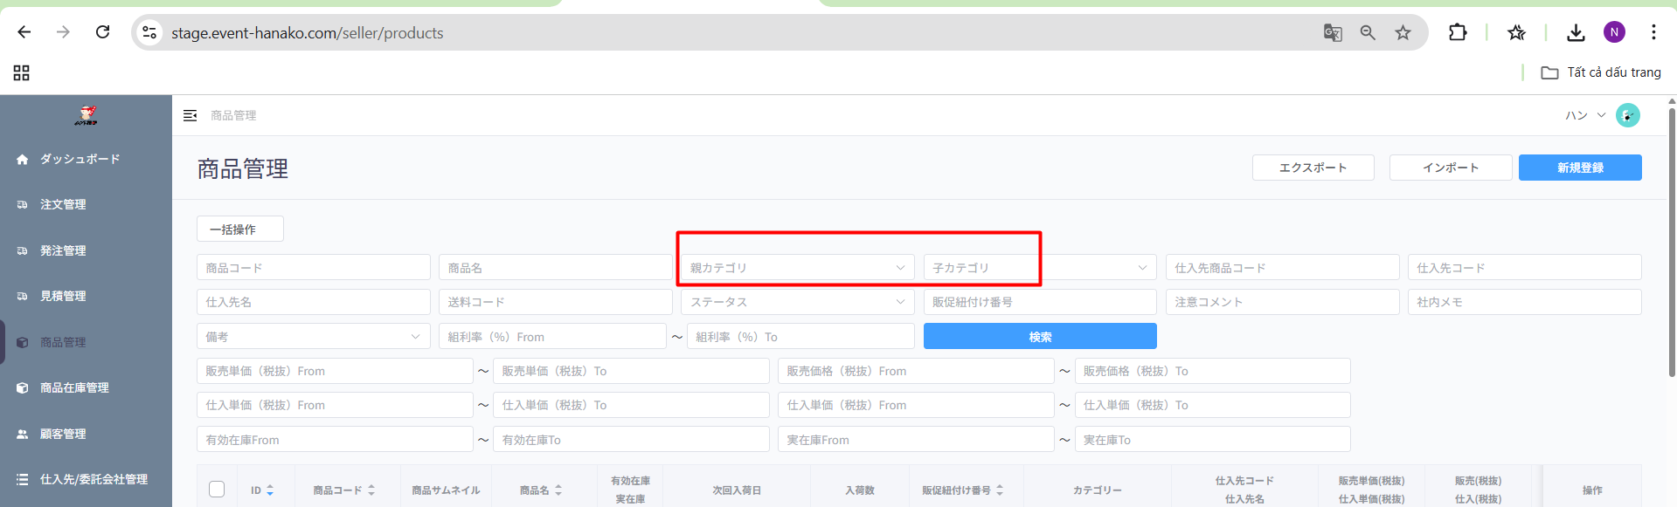
Task: Open 注文管理 in the sidebar
Action: click(63, 204)
